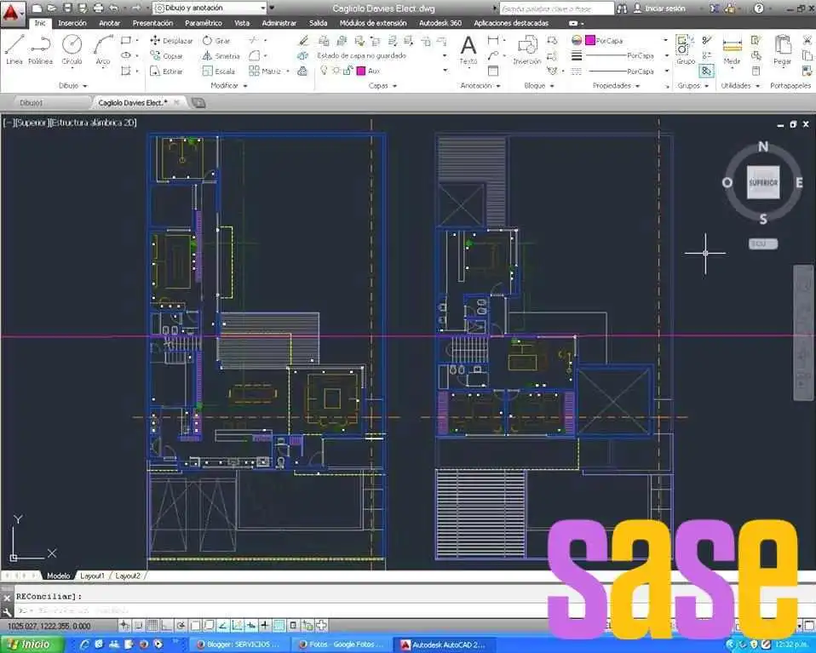Expand the Dibujo panel
816x653 pixels.
[73, 85]
